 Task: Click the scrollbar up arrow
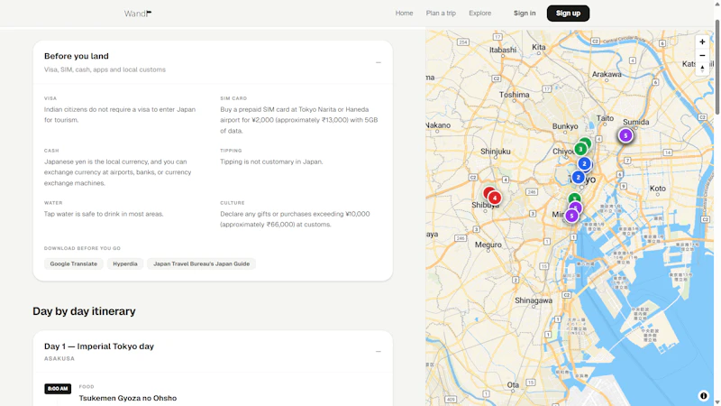pos(716,4)
